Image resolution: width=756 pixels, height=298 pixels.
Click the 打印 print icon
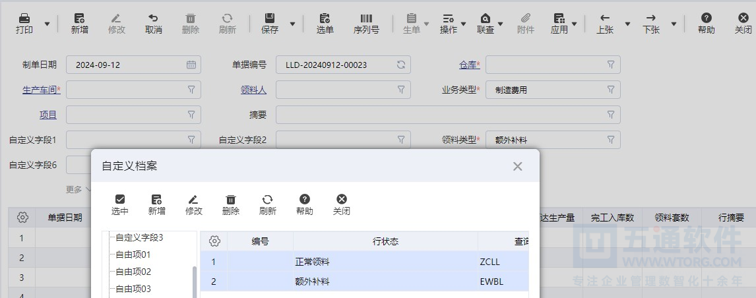pyautogui.click(x=24, y=18)
